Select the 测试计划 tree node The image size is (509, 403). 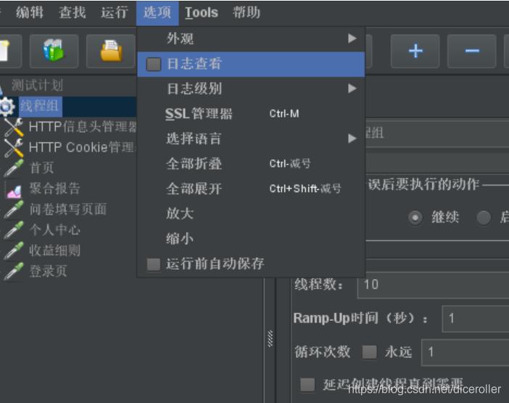[37, 86]
